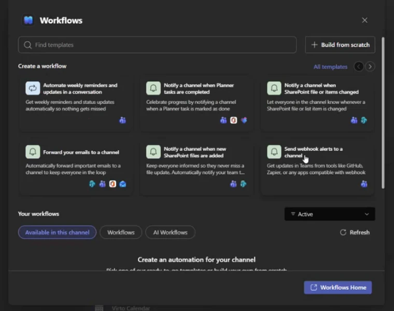Click the bell icon on Planner tasks completed card
The width and height of the screenshot is (394, 311).
pyautogui.click(x=153, y=88)
